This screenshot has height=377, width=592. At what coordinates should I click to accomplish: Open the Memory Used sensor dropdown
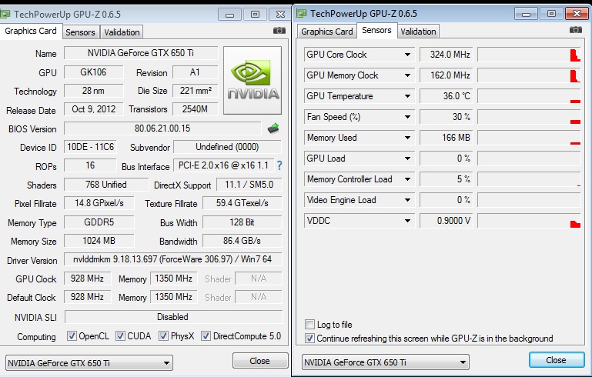pos(407,138)
